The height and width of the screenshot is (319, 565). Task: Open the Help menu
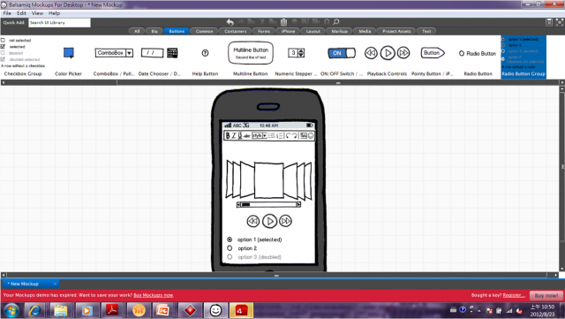point(55,13)
